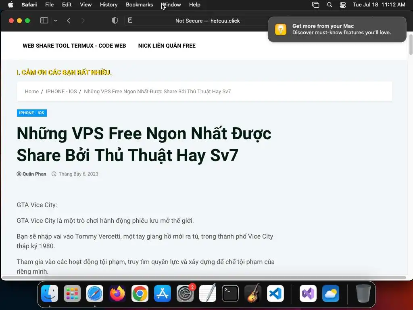The height and width of the screenshot is (310, 413).
Task: Open NICK LIÊN QUÂN FREE link
Action: [167, 46]
